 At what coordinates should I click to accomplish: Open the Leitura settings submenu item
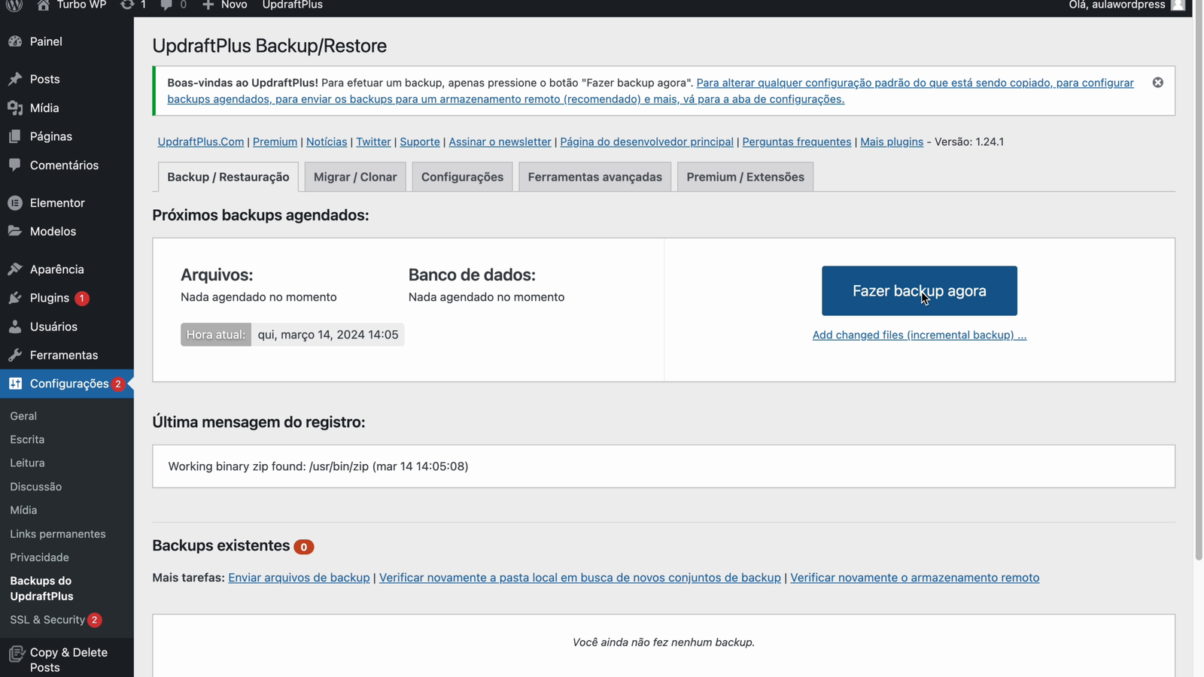point(27,463)
